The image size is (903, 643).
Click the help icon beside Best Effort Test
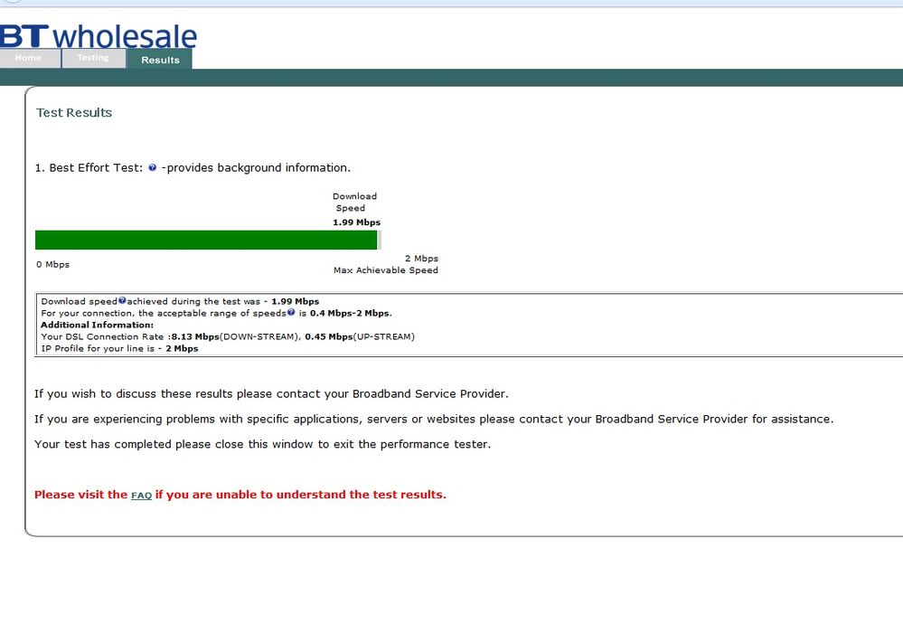152,167
